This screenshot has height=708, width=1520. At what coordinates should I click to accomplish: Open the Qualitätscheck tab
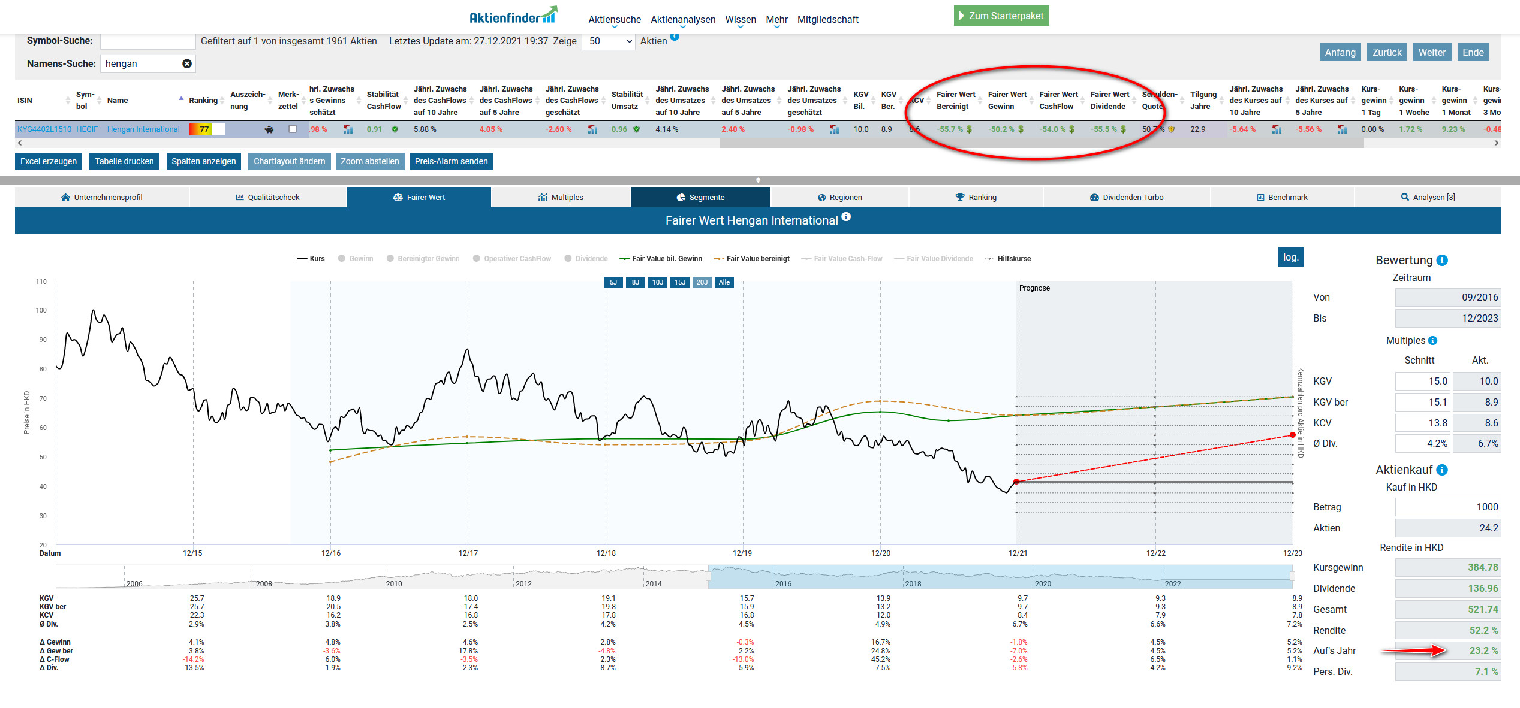pyautogui.click(x=267, y=197)
